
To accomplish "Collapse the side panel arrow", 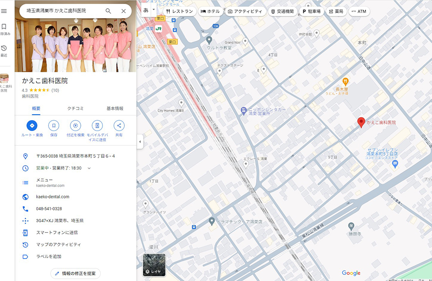I will [x=140, y=141].
